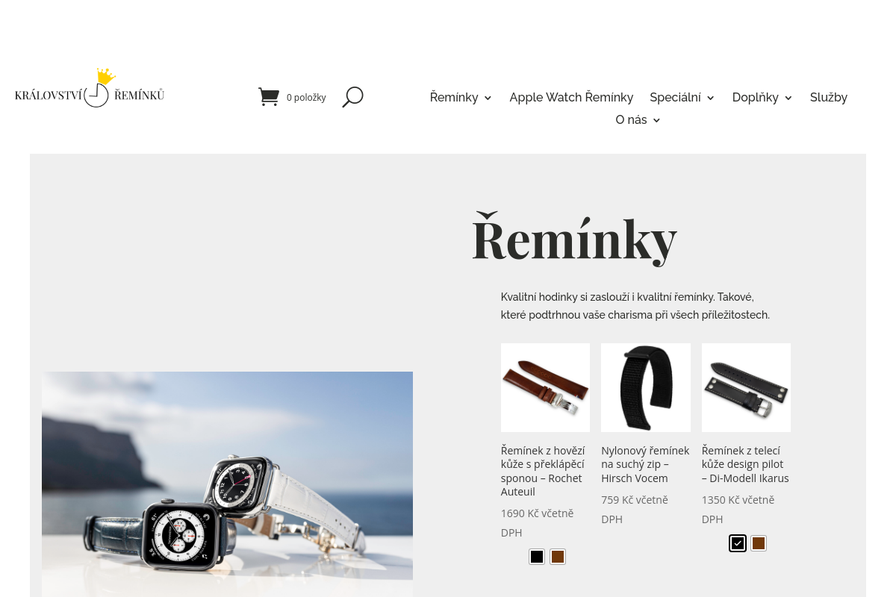Click the brown leather strap thumbnail
Image resolution: width=896 pixels, height=597 pixels.
click(x=545, y=387)
